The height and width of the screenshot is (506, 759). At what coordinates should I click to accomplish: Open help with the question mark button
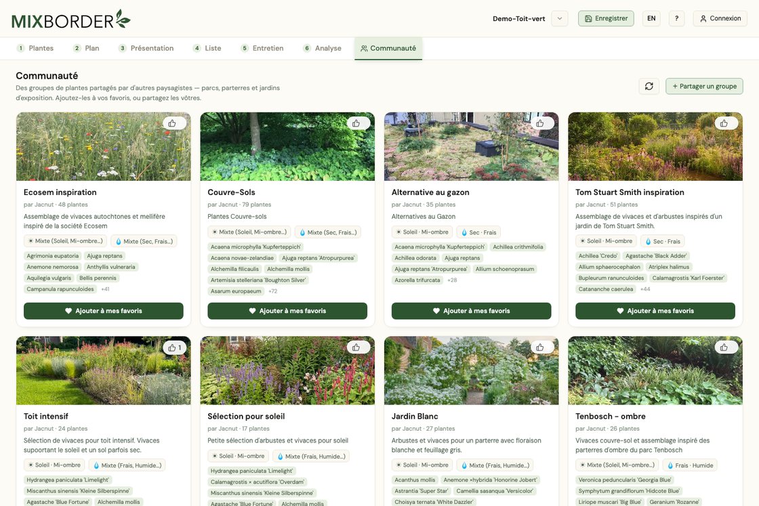(677, 18)
